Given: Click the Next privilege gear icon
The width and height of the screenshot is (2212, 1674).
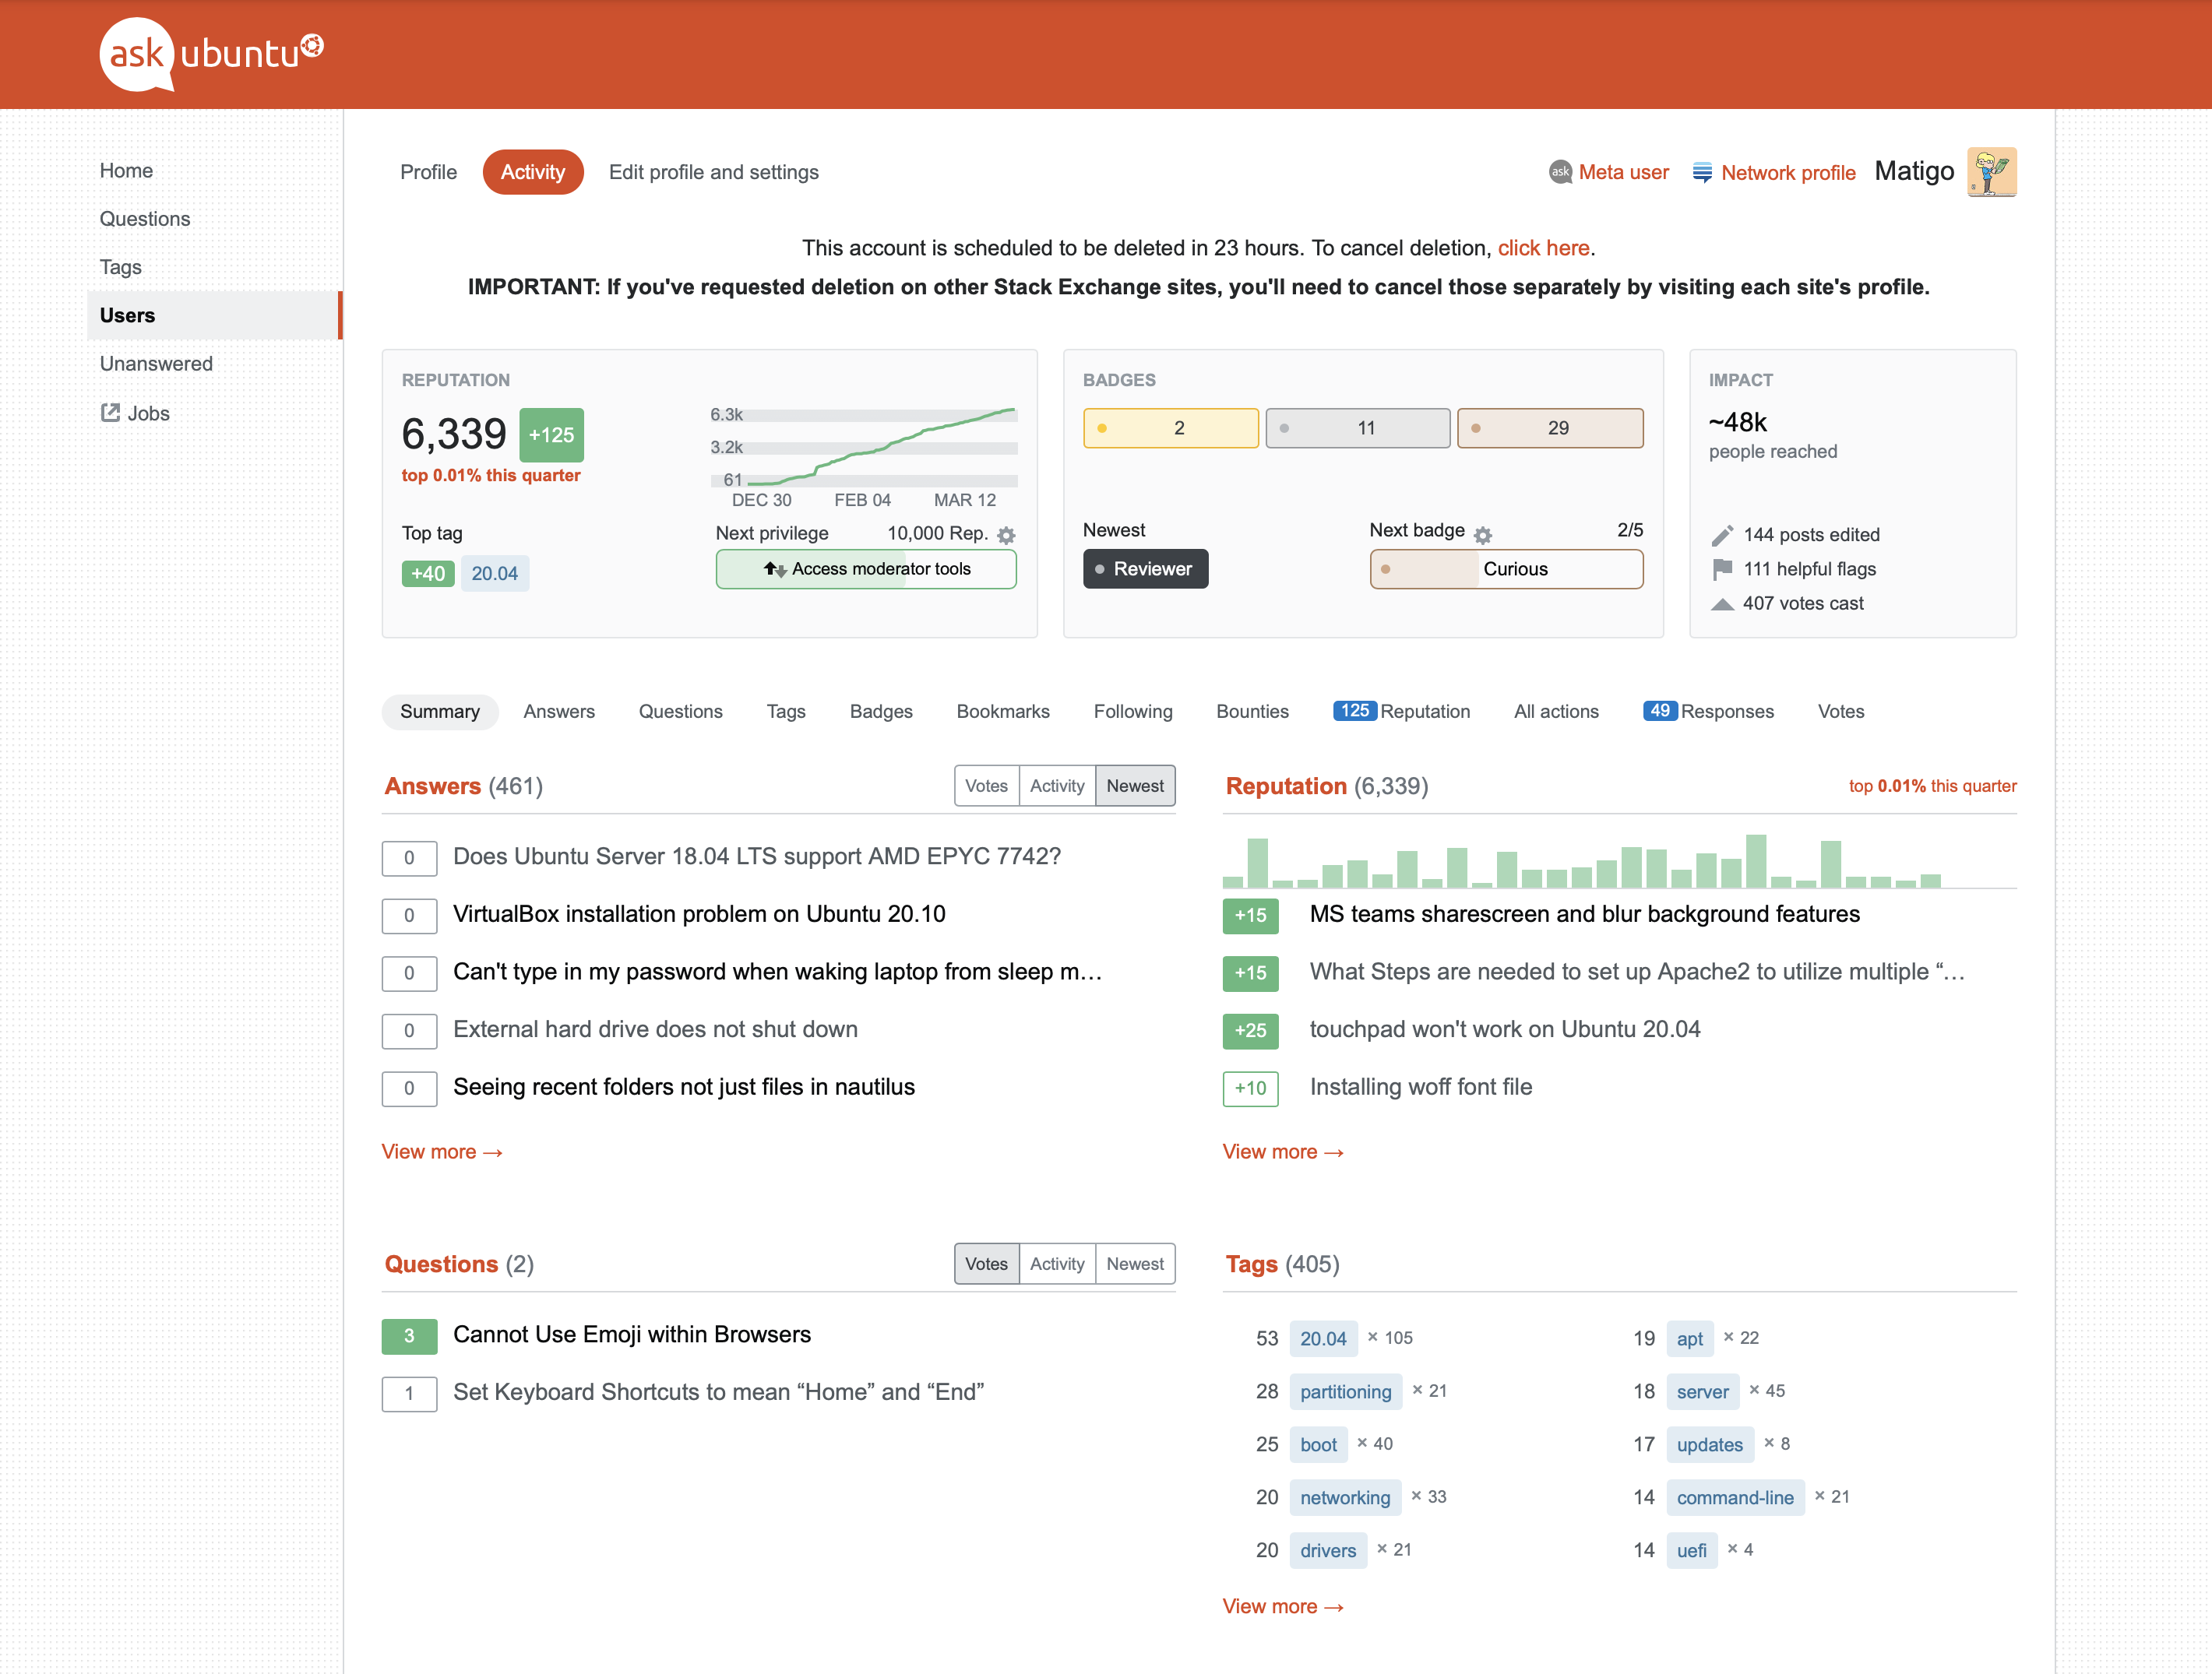Looking at the screenshot, I should point(1006,535).
